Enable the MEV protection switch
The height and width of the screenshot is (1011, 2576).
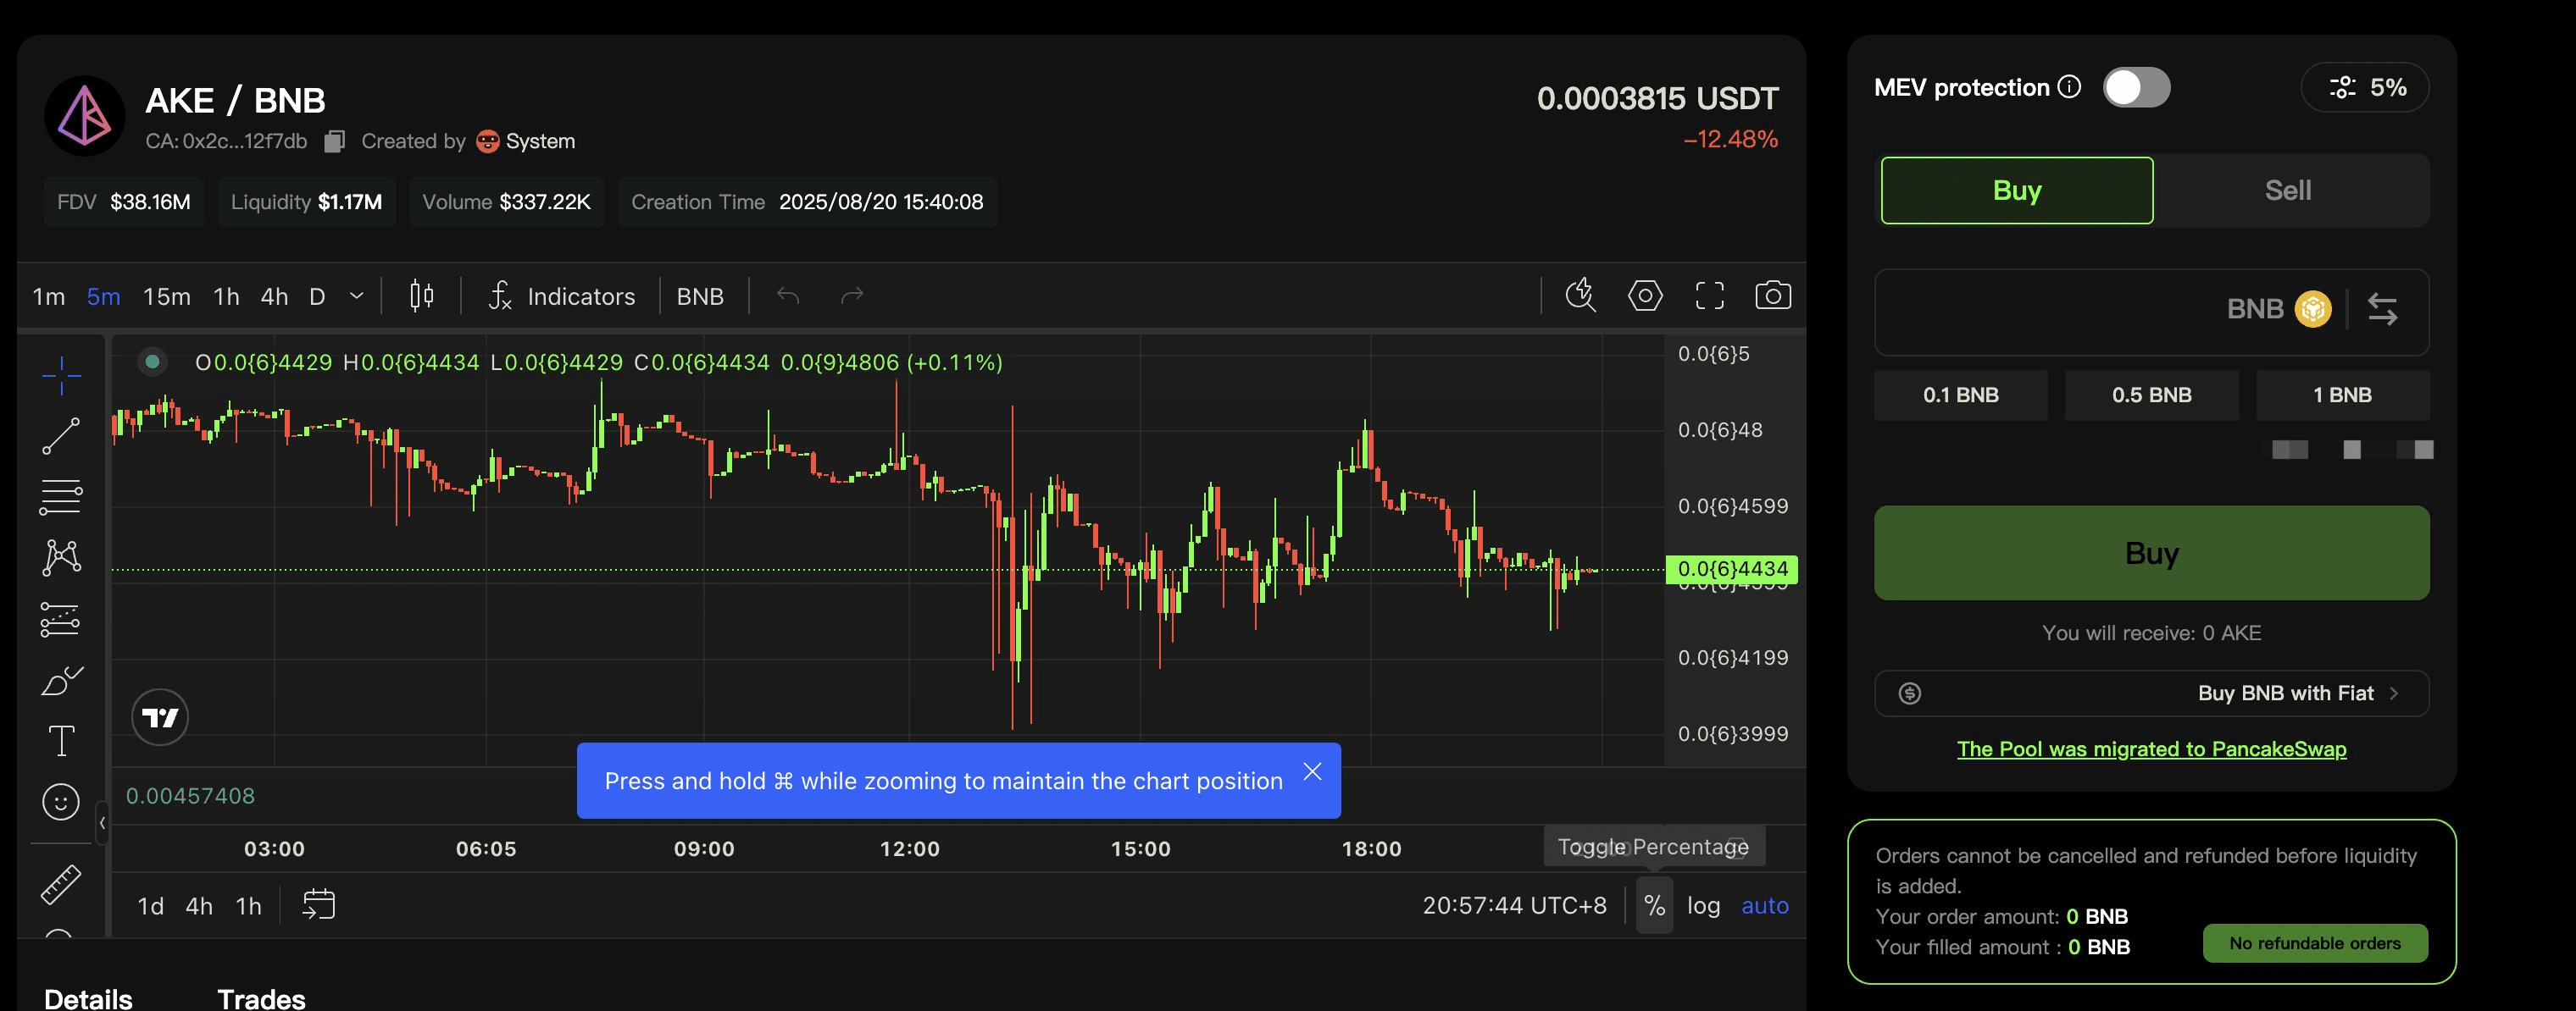coord(2136,88)
